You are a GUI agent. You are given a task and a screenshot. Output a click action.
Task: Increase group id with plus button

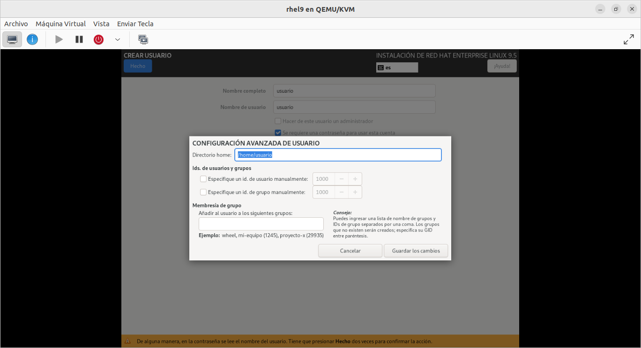(355, 192)
